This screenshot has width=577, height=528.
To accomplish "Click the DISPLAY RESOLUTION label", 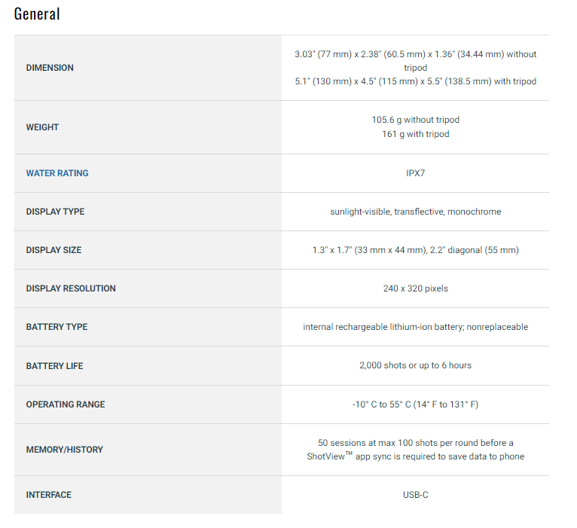I will 71,288.
